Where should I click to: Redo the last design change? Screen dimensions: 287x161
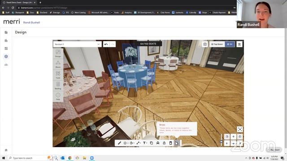pos(113,44)
